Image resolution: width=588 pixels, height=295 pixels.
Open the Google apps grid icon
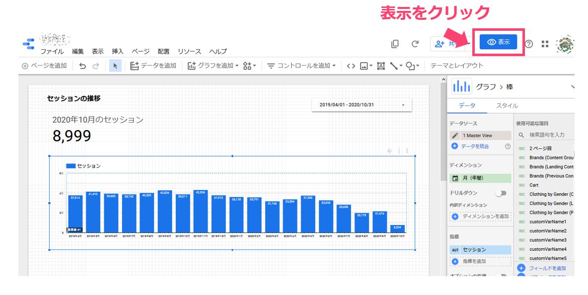[x=545, y=44]
